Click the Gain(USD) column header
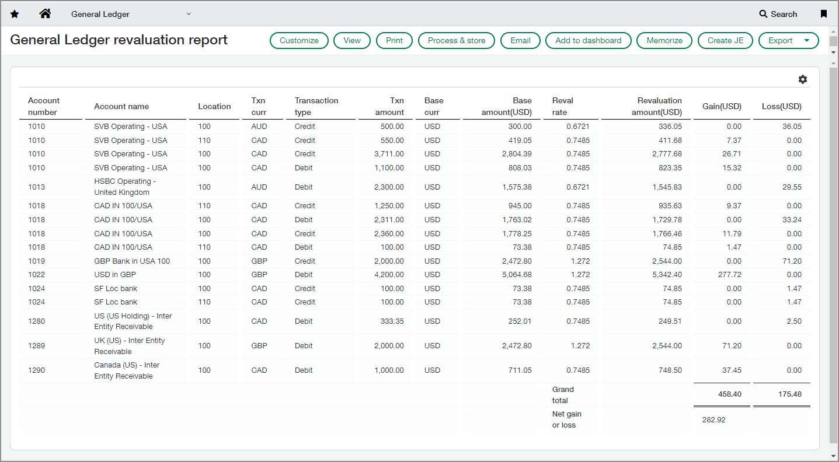This screenshot has width=839, height=462. (722, 106)
